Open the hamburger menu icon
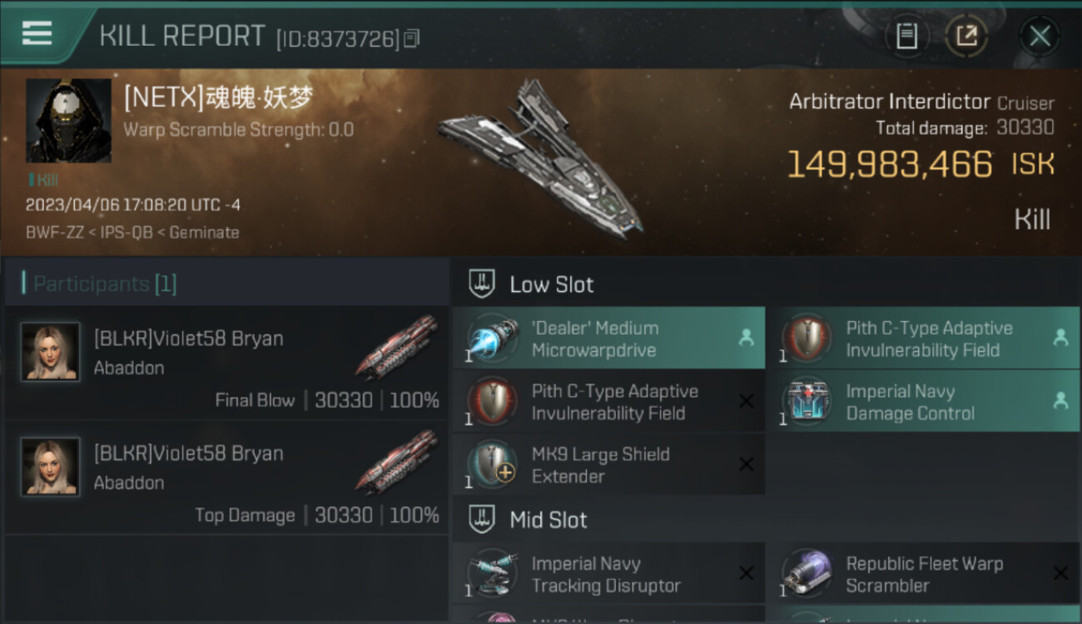This screenshot has width=1082, height=624. (37, 34)
